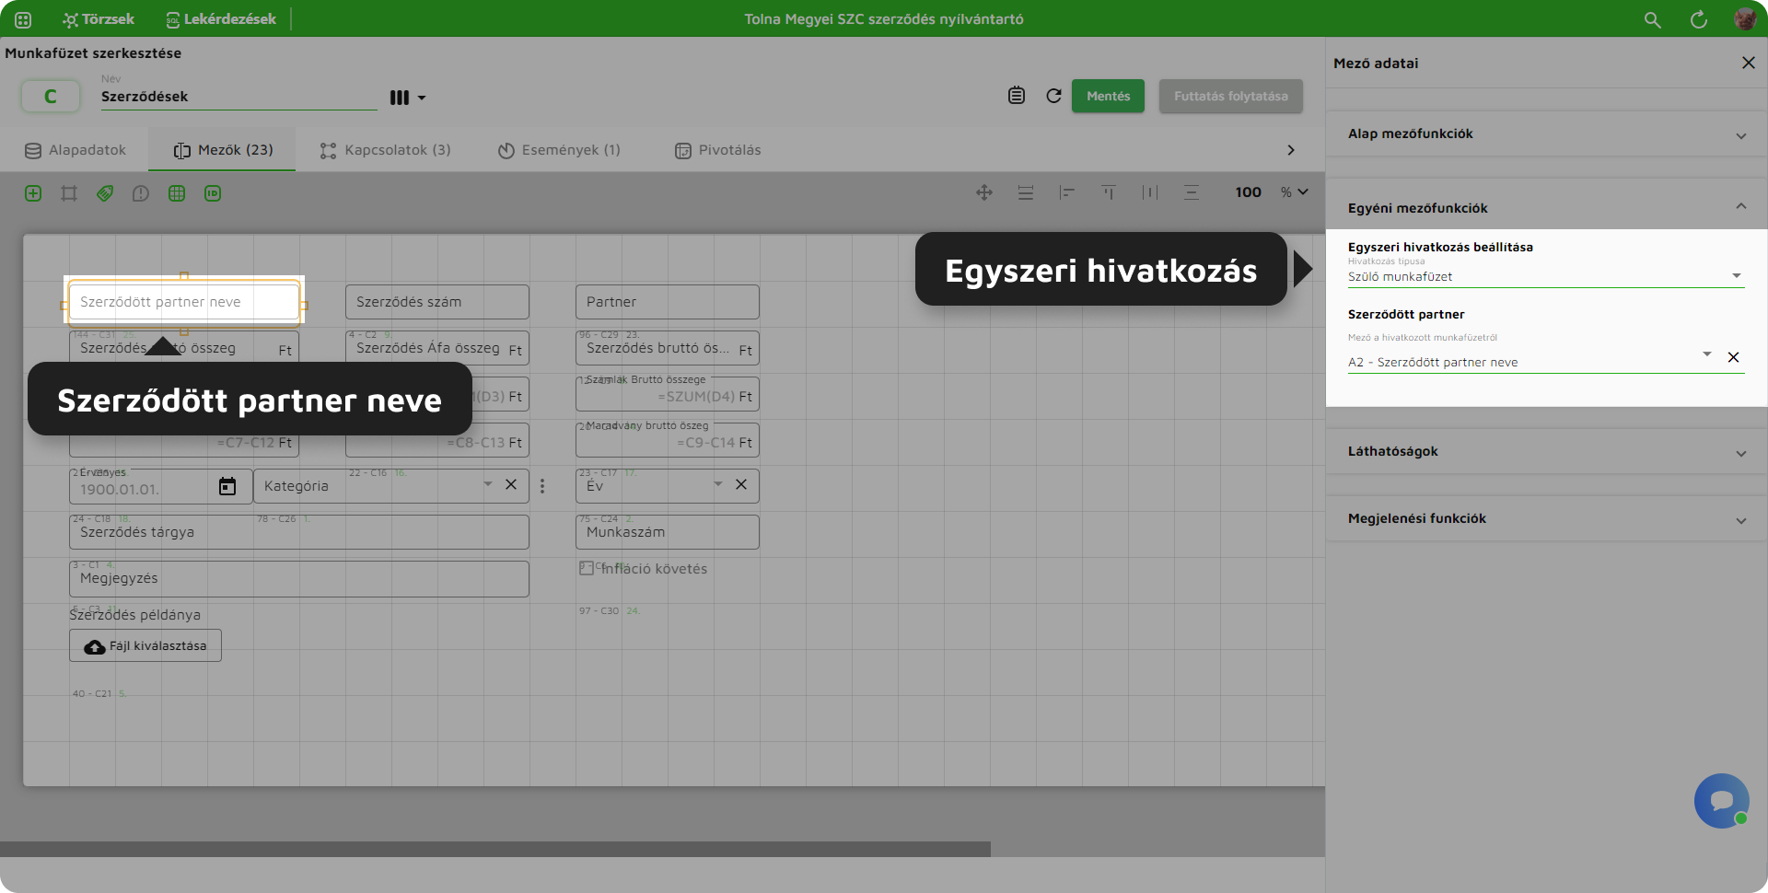Image resolution: width=1768 pixels, height=893 pixels.
Task: Open the column layout dropdown
Action: point(407,98)
